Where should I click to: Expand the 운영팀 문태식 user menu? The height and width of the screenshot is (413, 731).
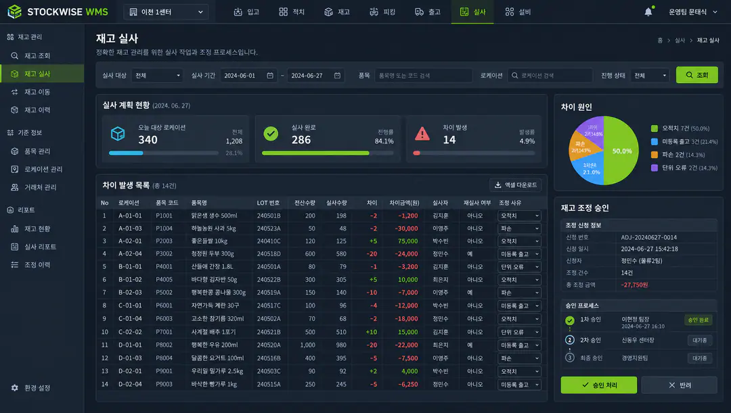(x=693, y=11)
